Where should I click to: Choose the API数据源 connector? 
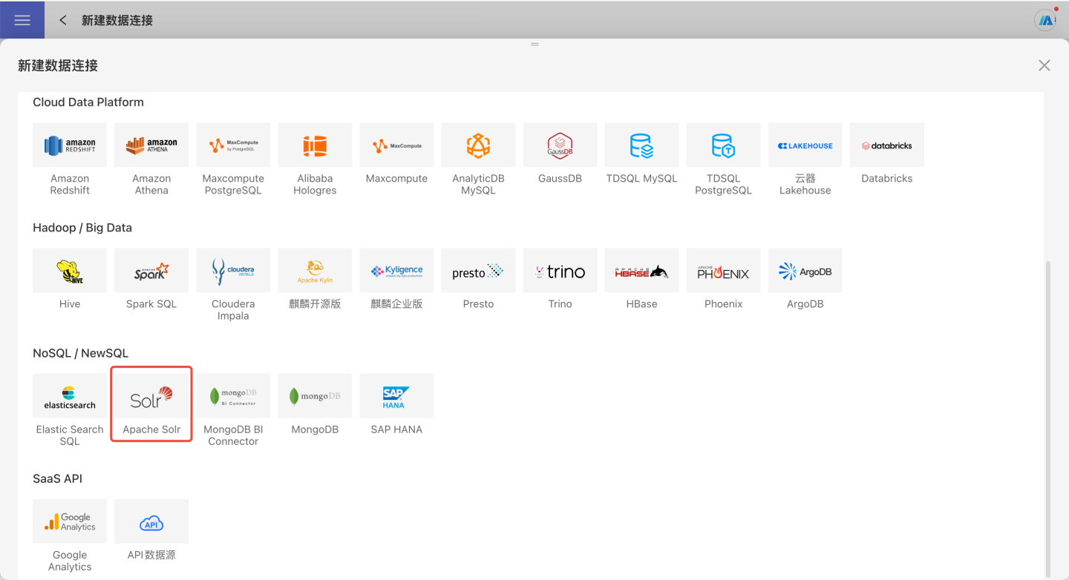click(x=151, y=522)
